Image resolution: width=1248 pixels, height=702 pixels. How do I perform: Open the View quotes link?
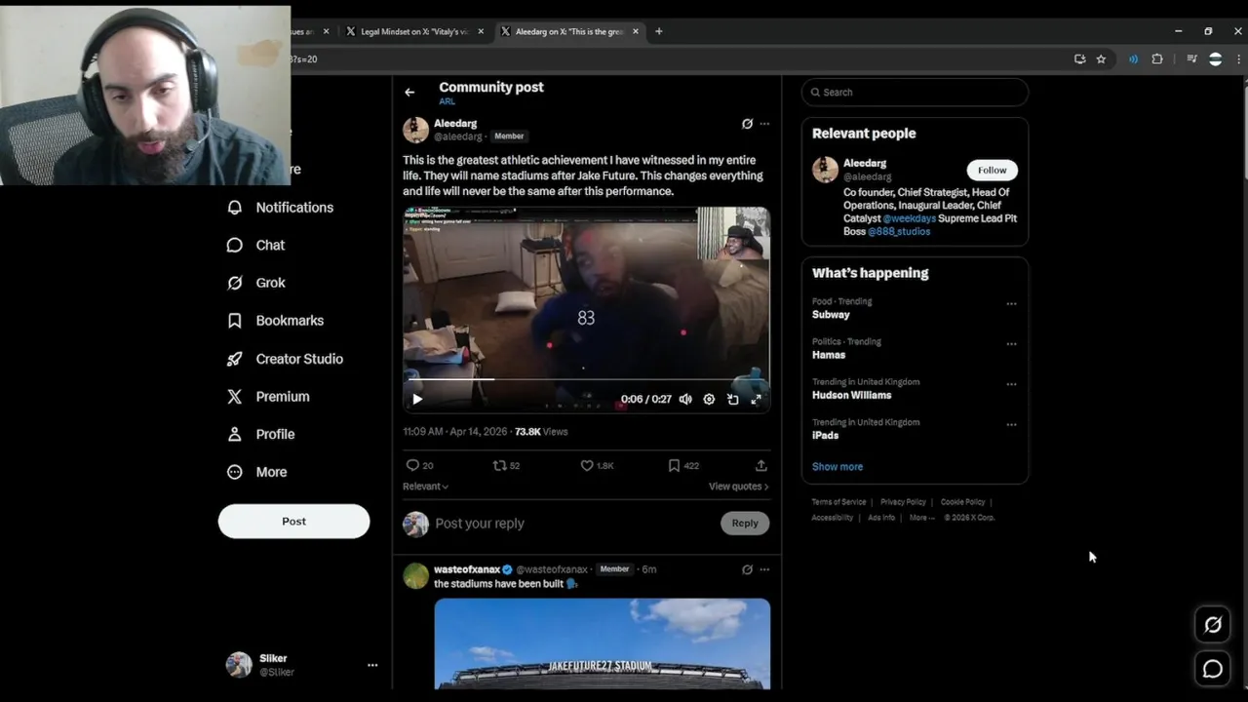pyautogui.click(x=738, y=487)
